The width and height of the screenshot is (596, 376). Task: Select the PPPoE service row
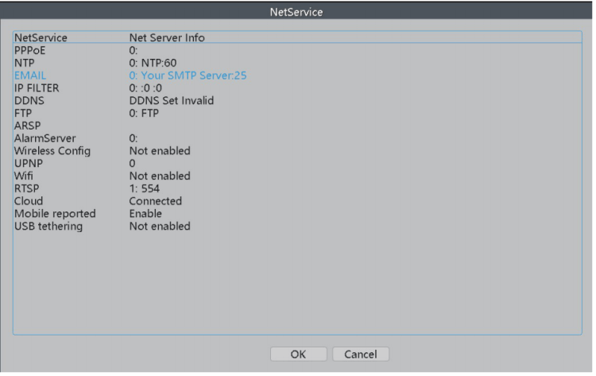(30, 50)
